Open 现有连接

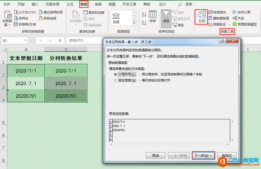coord(48,18)
